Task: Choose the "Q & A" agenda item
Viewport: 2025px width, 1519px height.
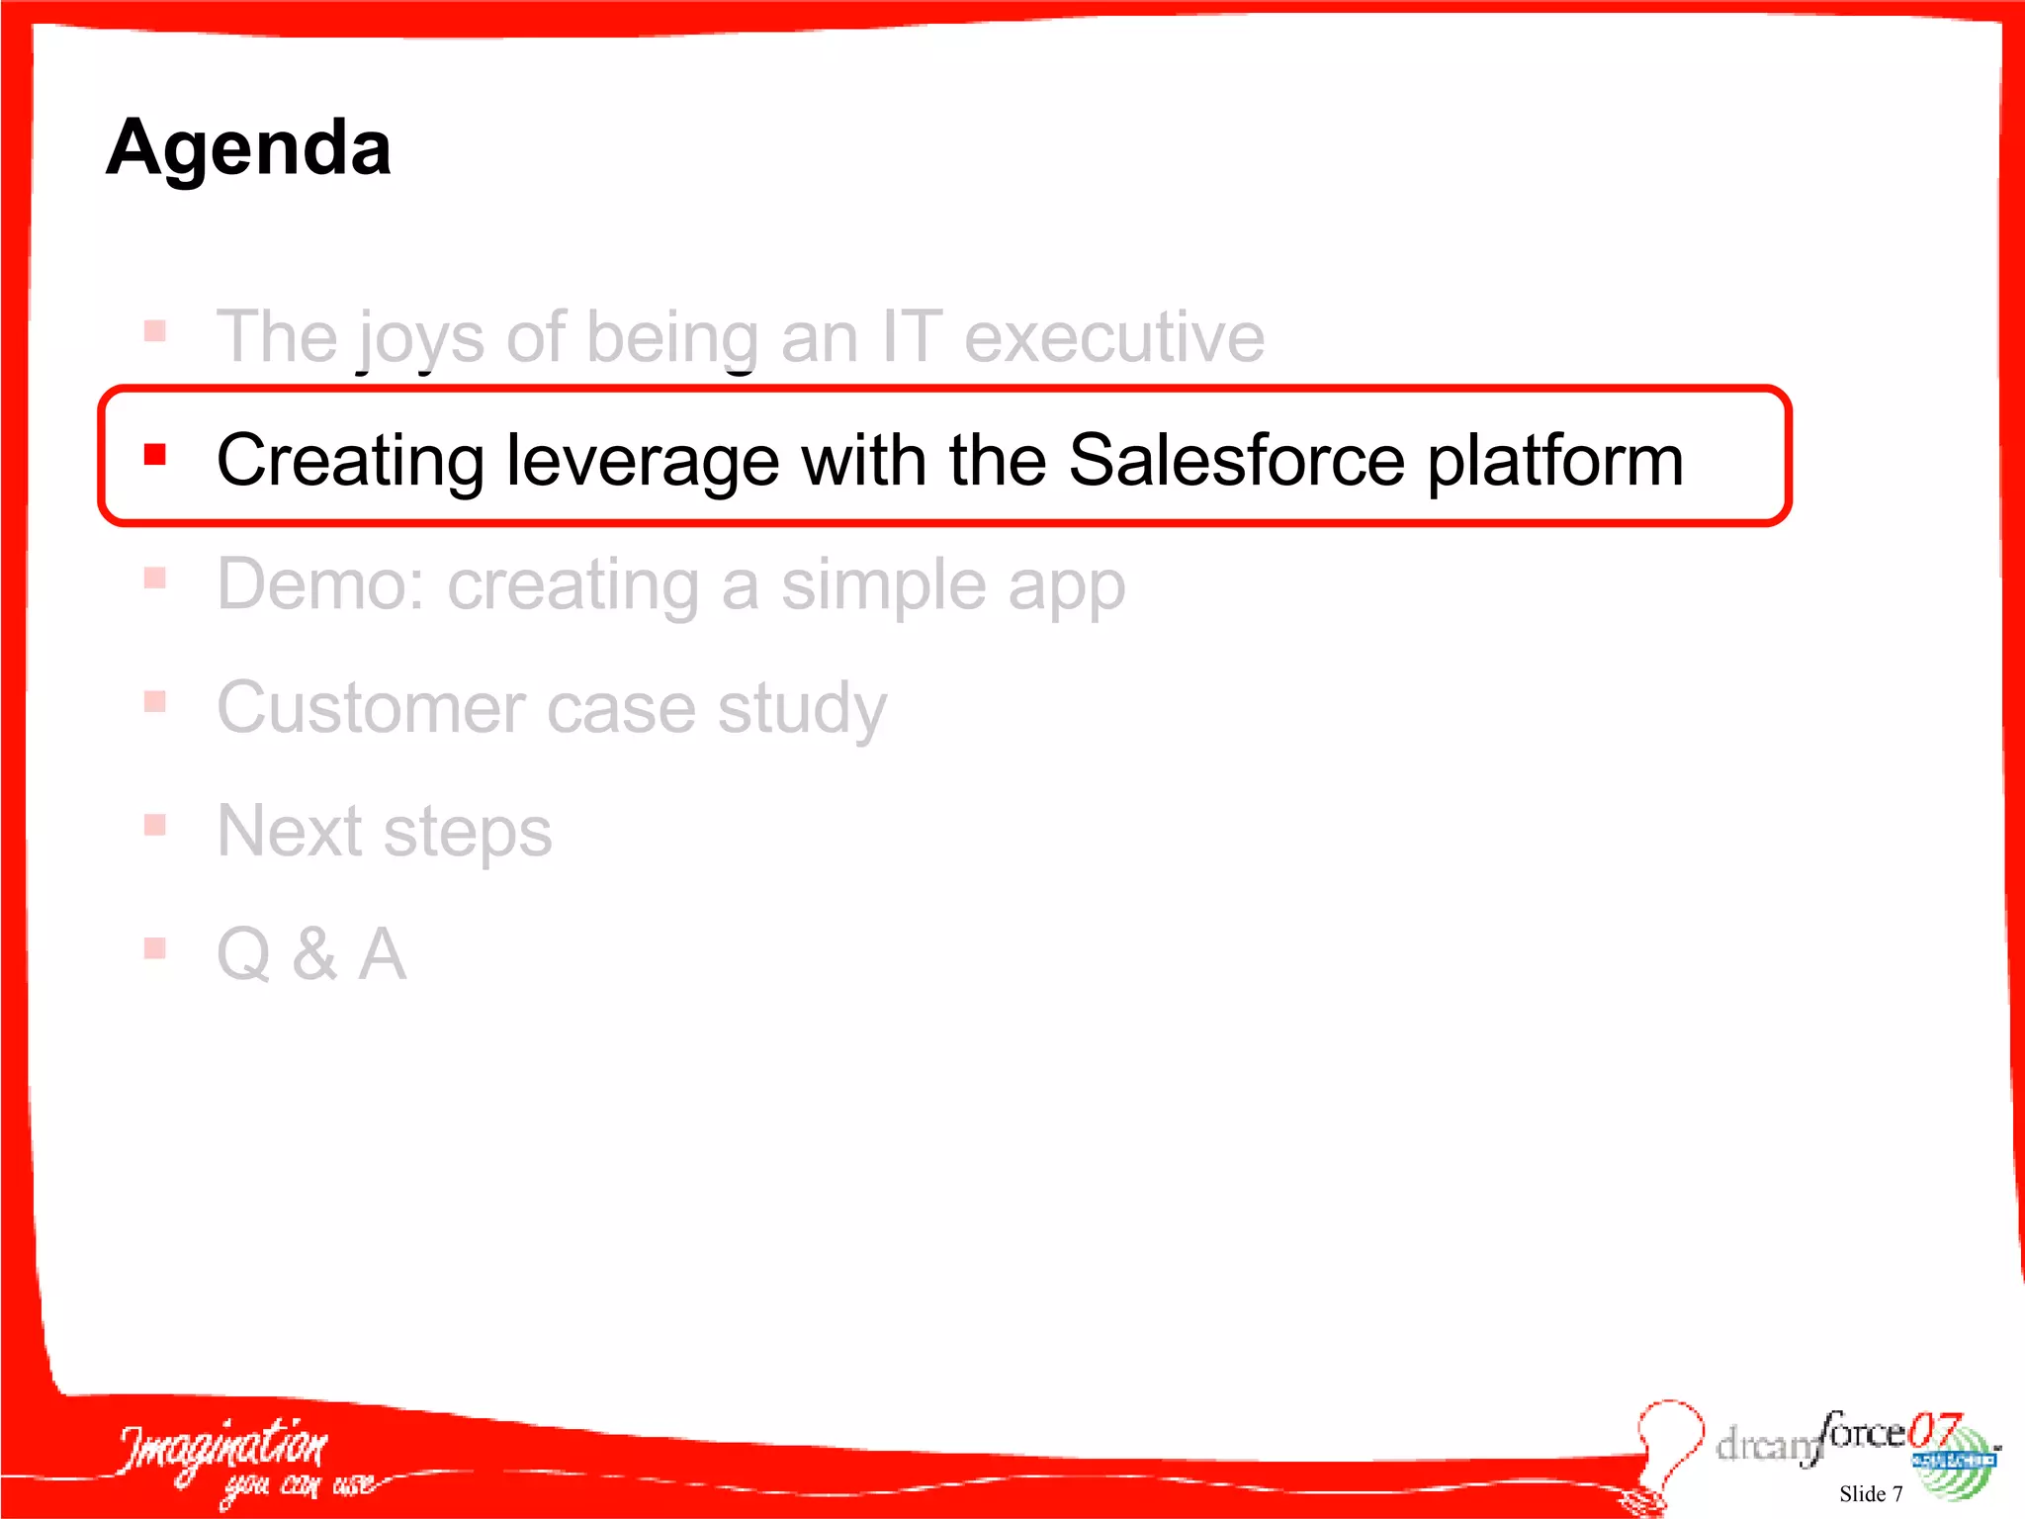Action: click(311, 954)
